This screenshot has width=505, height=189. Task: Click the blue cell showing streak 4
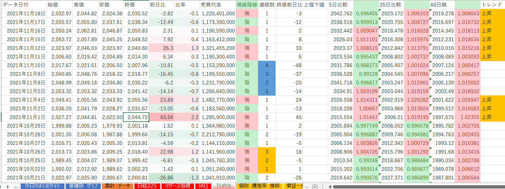pos(267,65)
